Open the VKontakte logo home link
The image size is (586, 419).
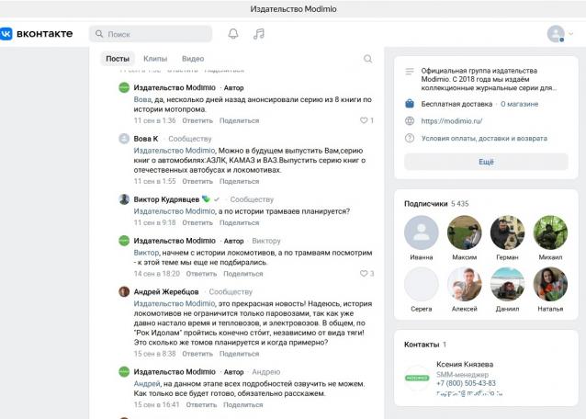coord(36,34)
